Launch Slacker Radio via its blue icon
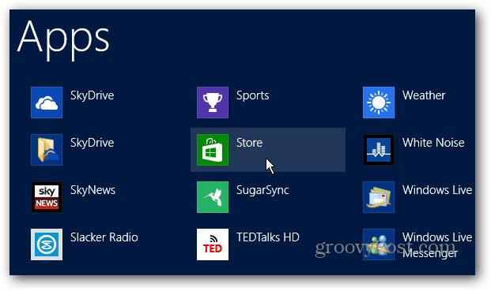 tap(47, 244)
